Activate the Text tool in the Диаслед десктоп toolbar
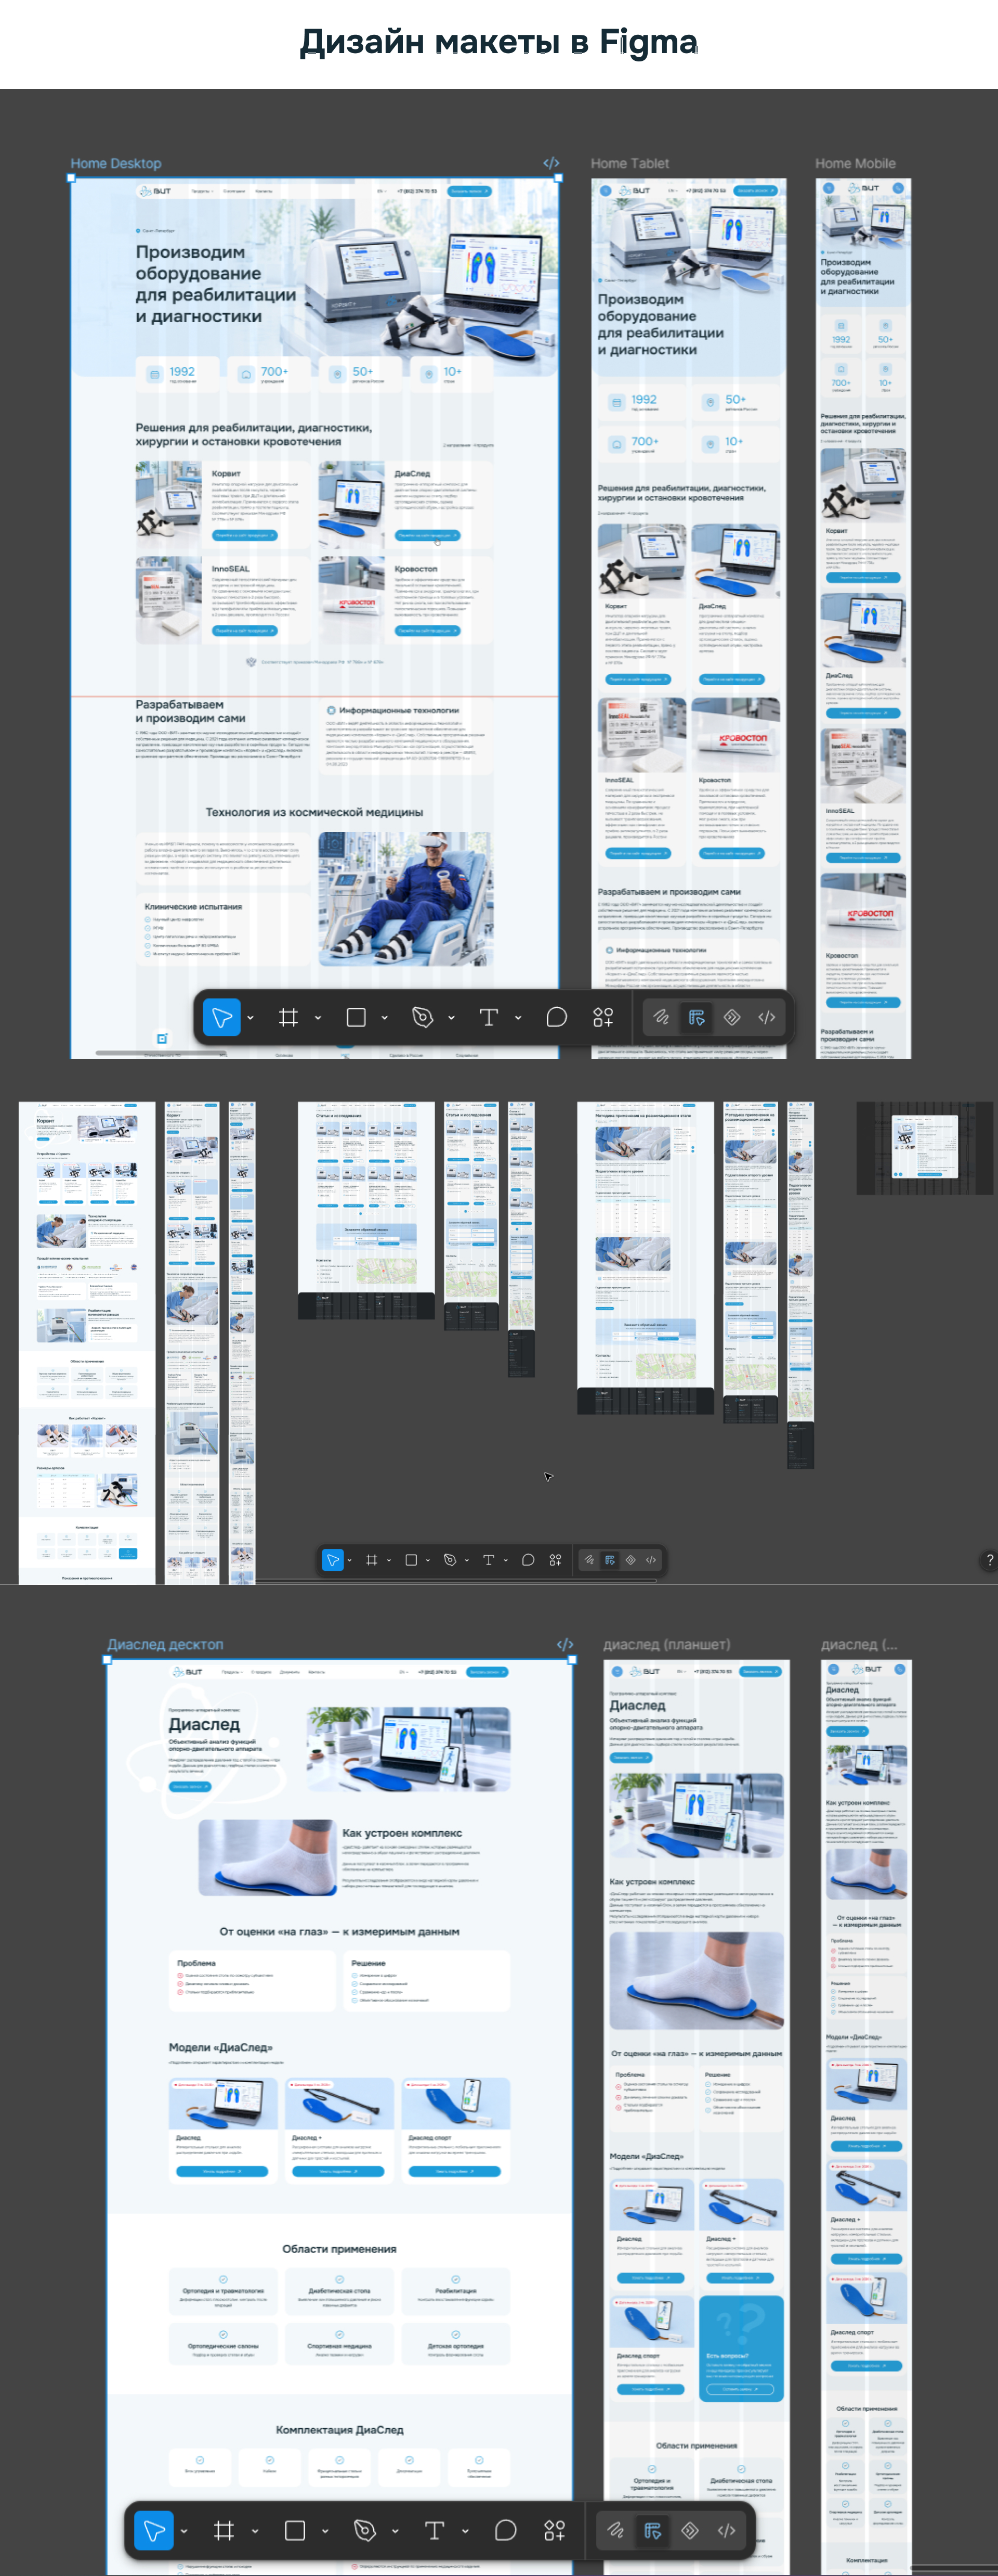The image size is (998, 2576). pos(435,2531)
